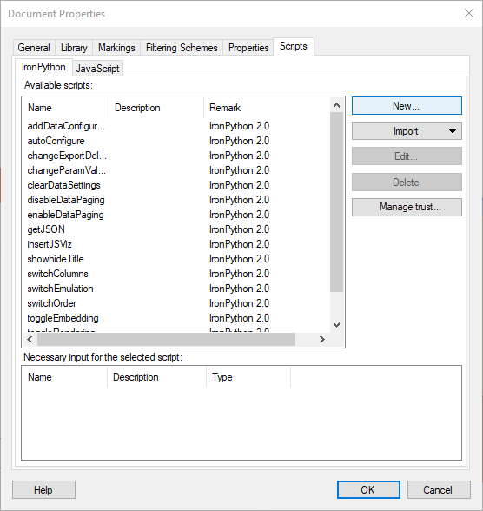This screenshot has height=511, width=483.
Task: Click the Delete button
Action: point(407,182)
